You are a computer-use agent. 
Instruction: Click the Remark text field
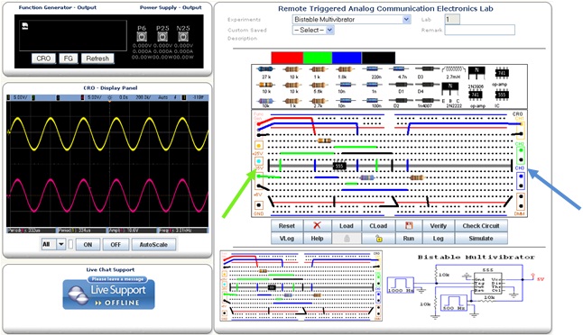click(479, 30)
